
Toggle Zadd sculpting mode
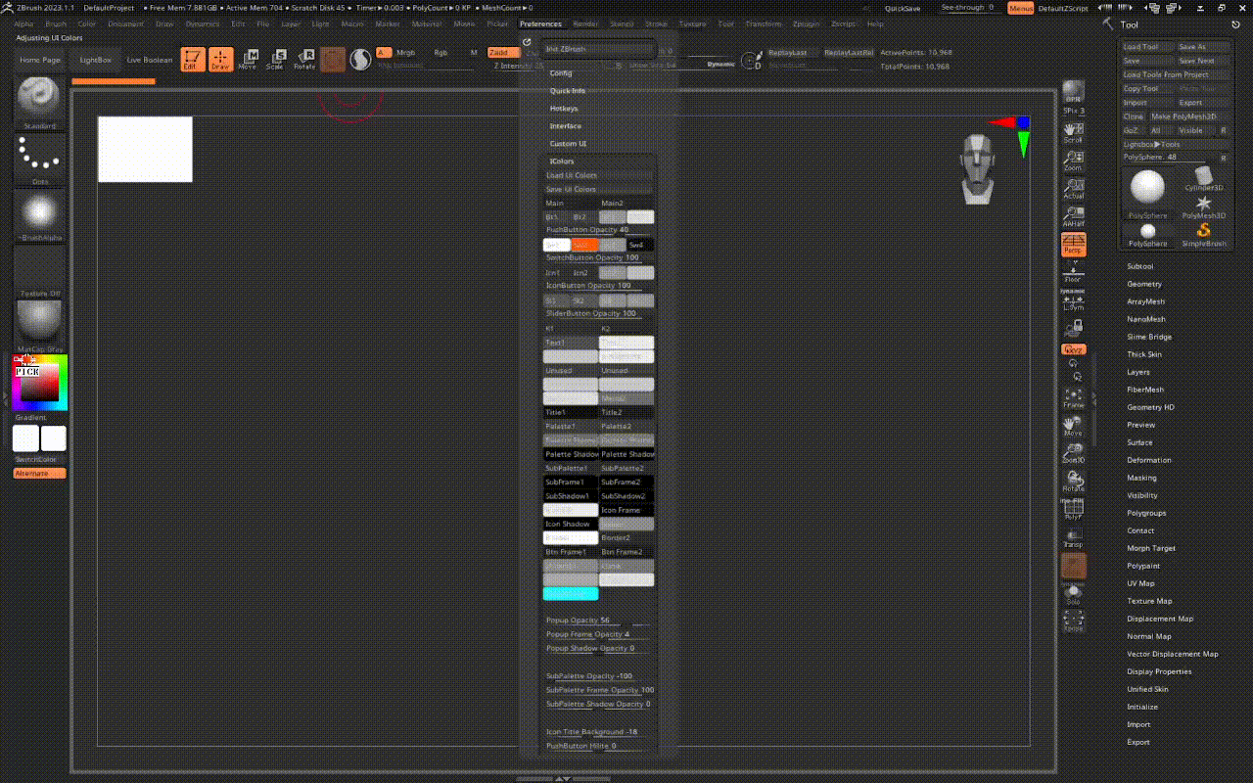click(502, 52)
